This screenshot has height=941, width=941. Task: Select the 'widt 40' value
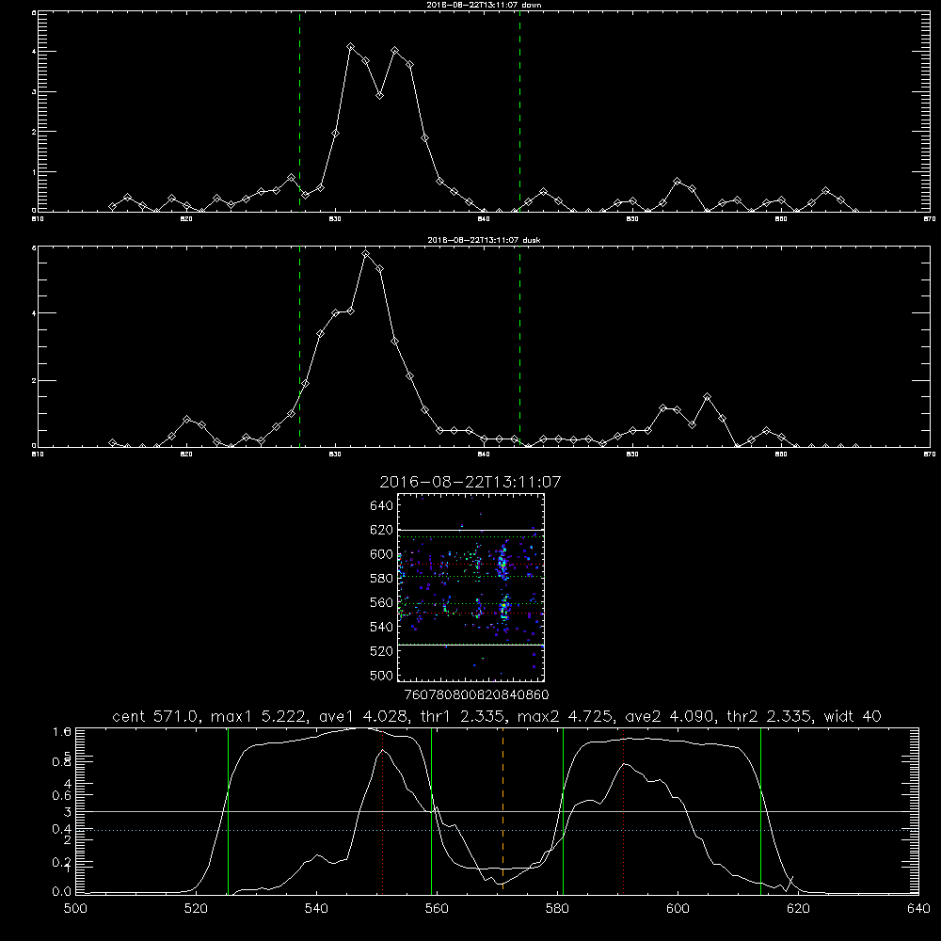pyautogui.click(x=853, y=716)
